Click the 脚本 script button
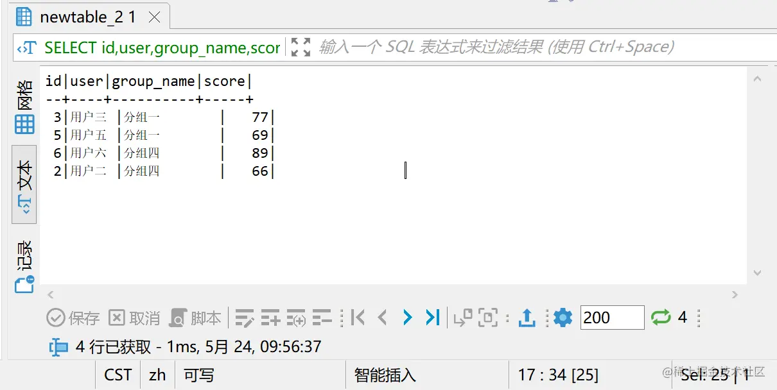This screenshot has width=777, height=390. (195, 317)
